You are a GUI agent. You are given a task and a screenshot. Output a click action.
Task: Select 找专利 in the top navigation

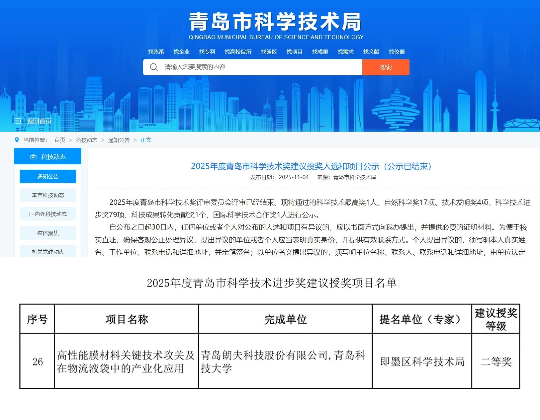[207, 52]
